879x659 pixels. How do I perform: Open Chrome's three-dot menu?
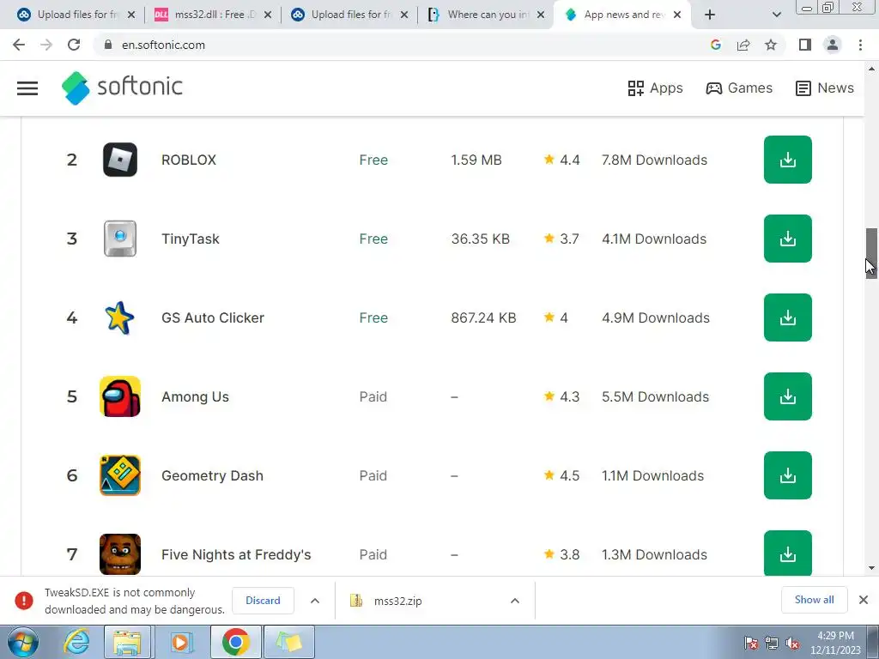tap(860, 45)
